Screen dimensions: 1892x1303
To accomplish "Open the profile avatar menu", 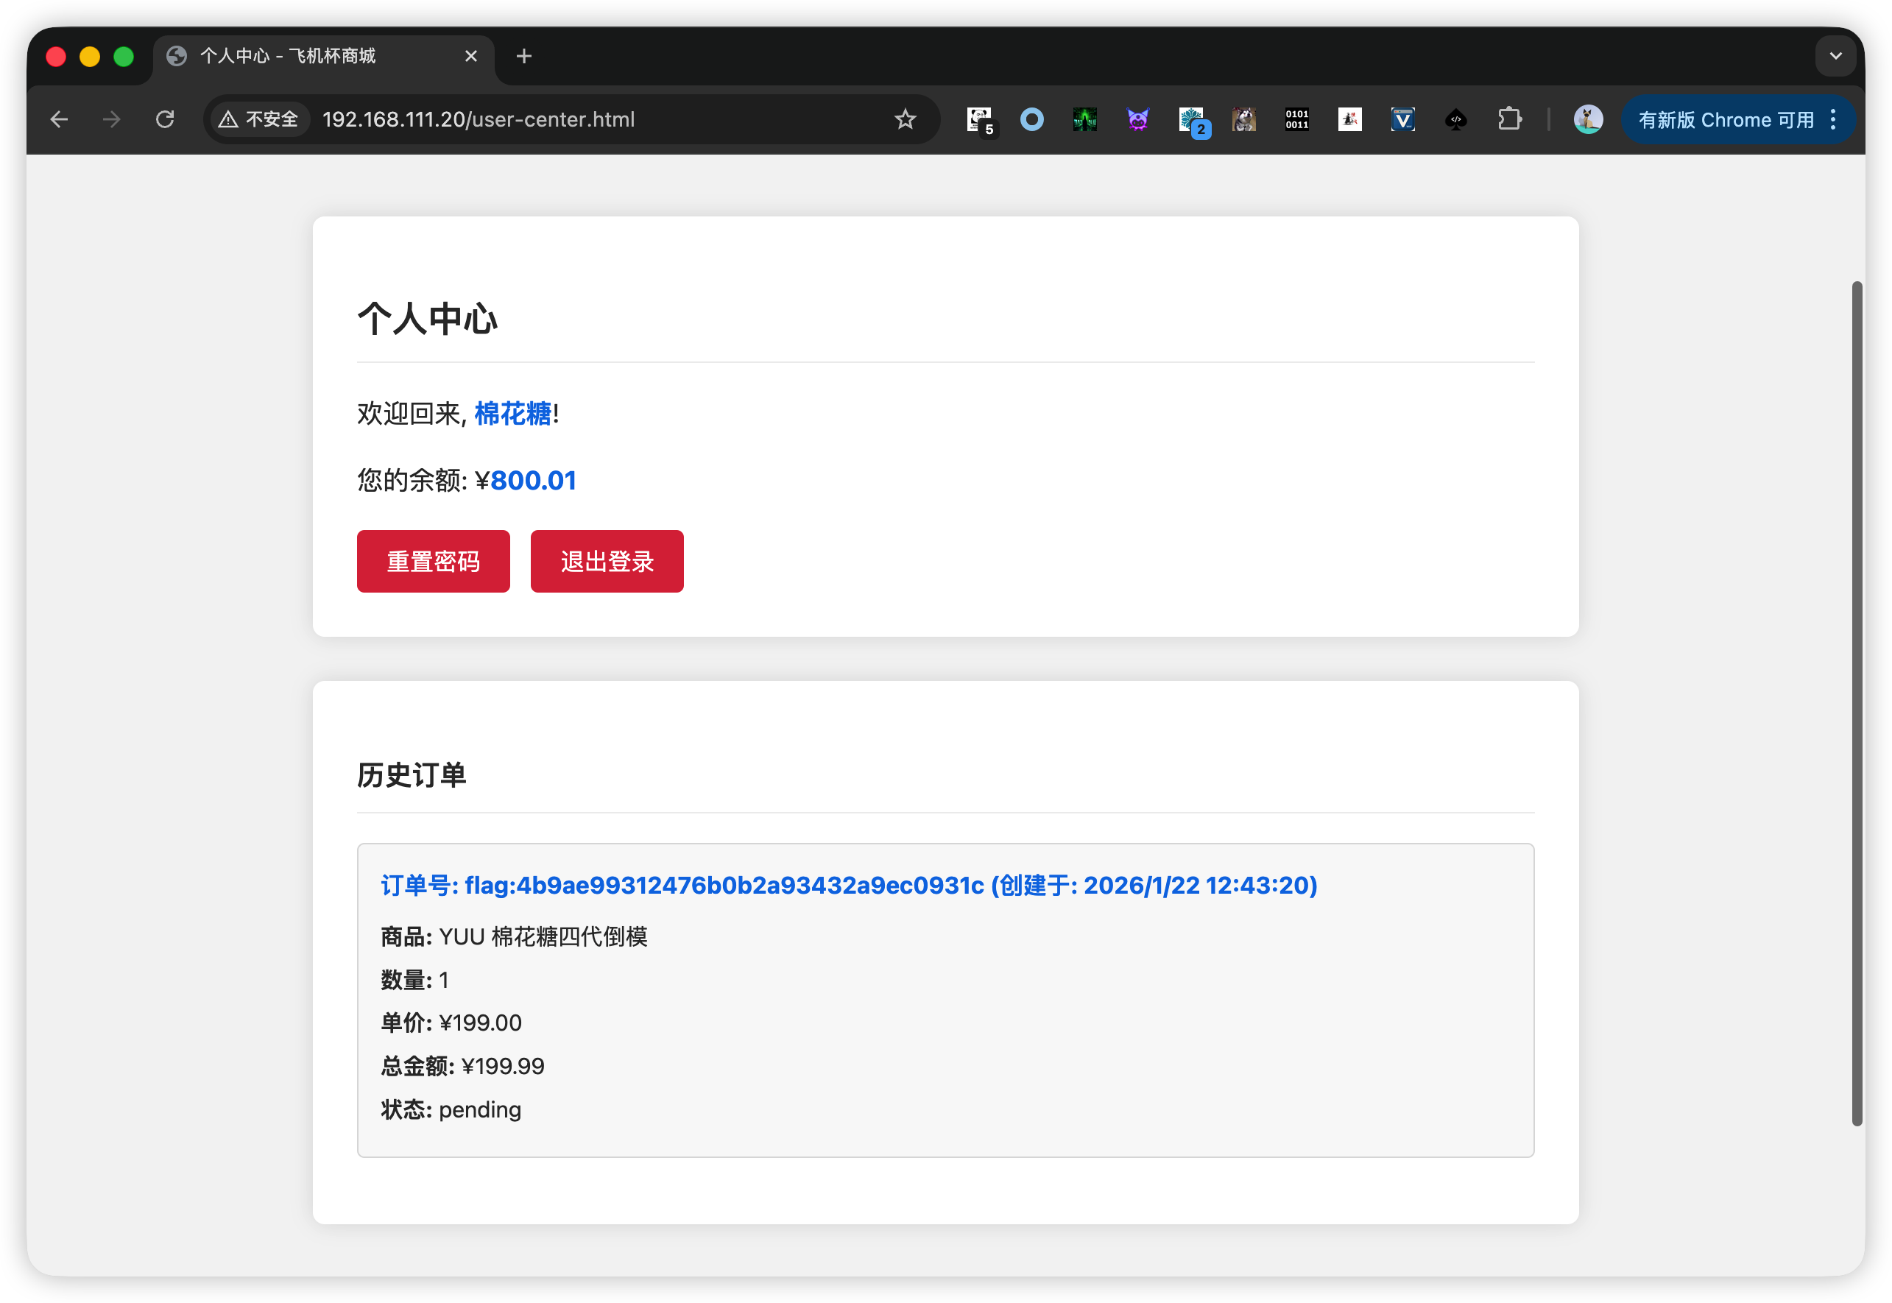I will click(1587, 119).
